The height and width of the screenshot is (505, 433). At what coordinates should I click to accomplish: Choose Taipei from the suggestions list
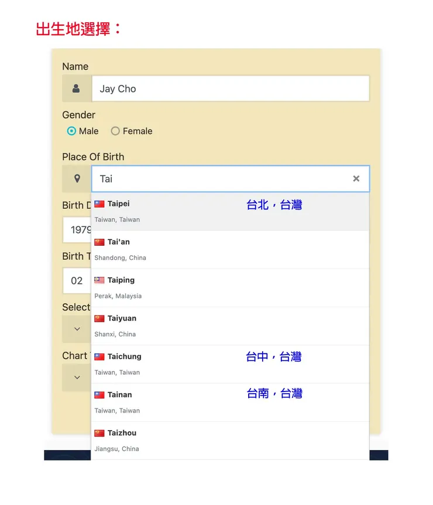pyautogui.click(x=230, y=212)
